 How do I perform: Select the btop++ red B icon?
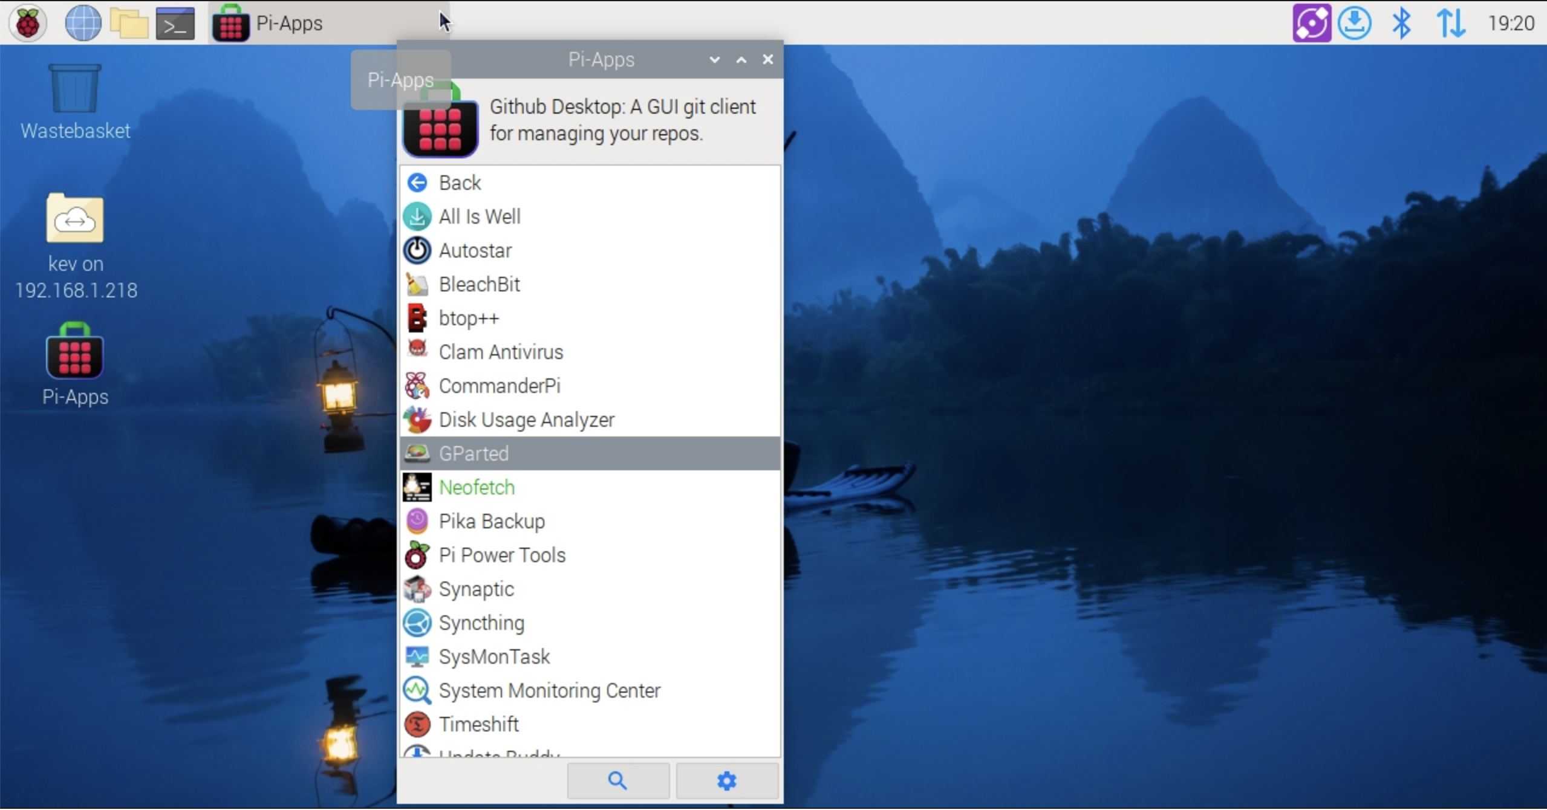point(417,318)
